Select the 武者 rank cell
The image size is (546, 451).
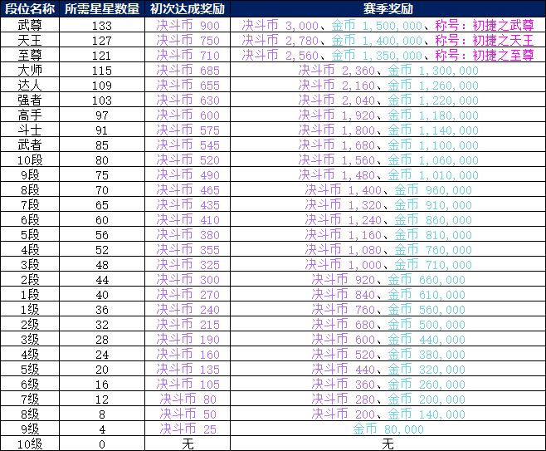coord(30,145)
